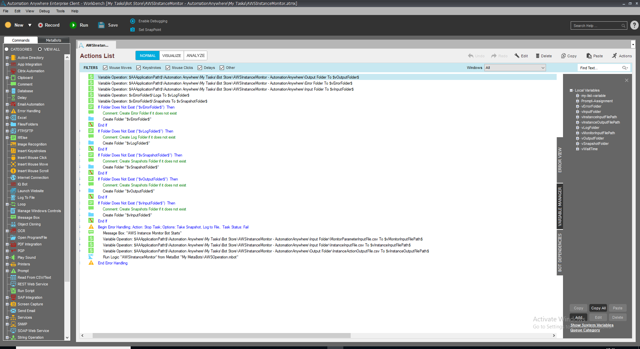Screen dimensions: 640x349
Task: Open the help question mark icon
Action: coord(634,25)
